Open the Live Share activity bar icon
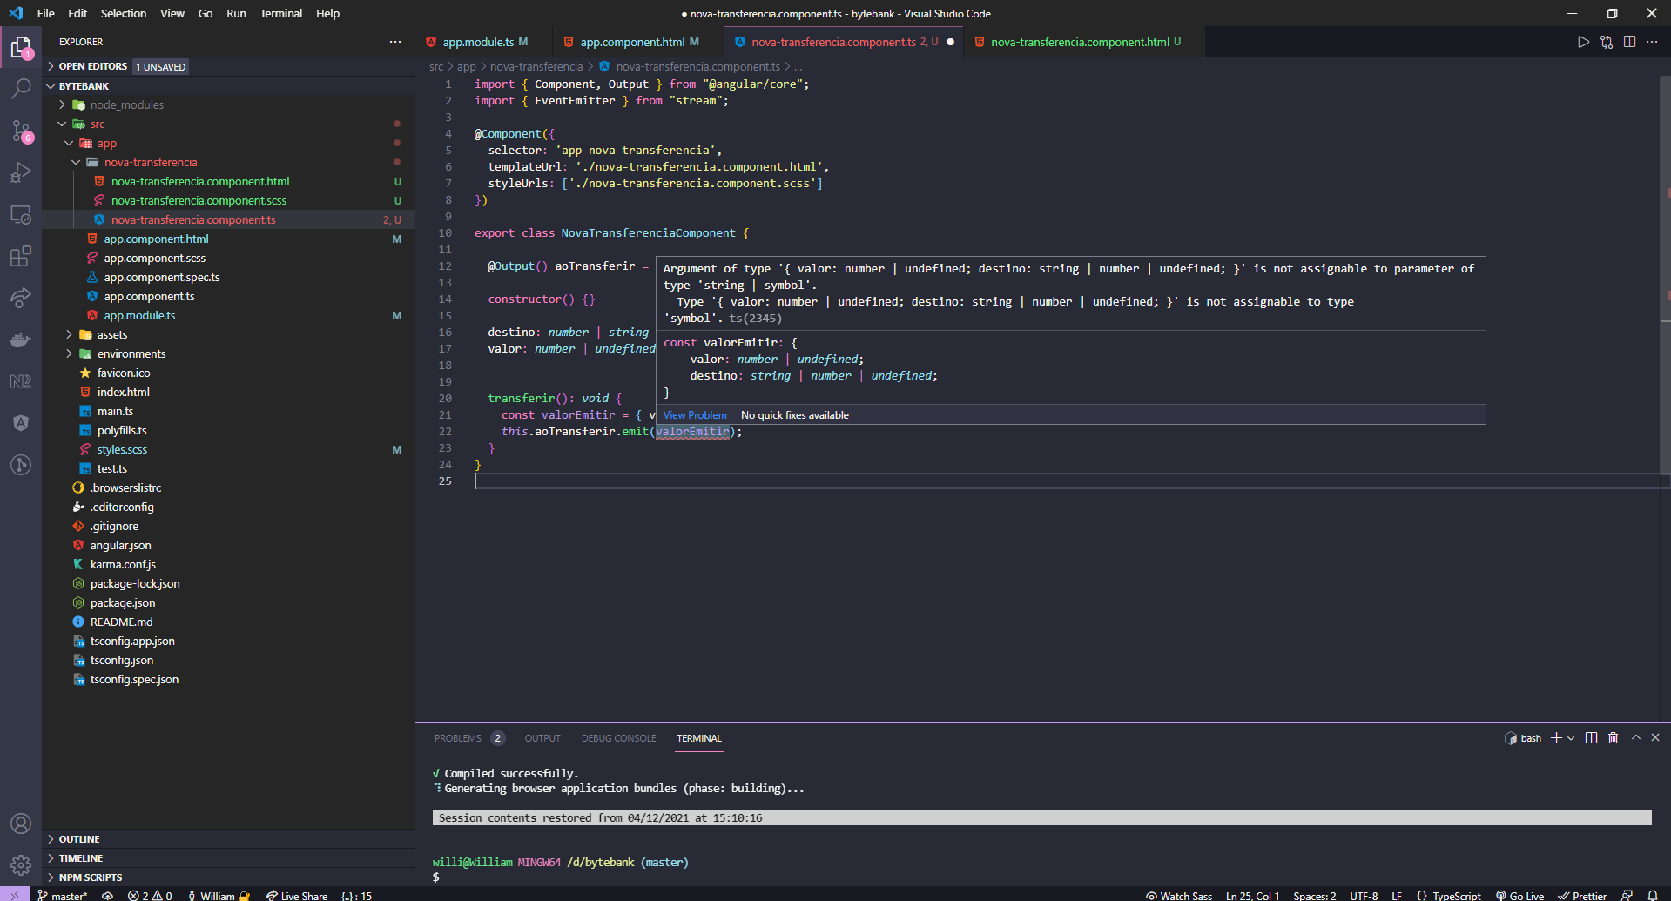Screen dimensions: 1671x901 click(21, 298)
